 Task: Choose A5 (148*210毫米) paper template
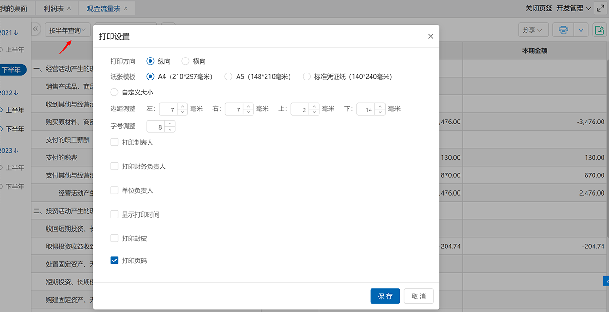[x=229, y=76]
